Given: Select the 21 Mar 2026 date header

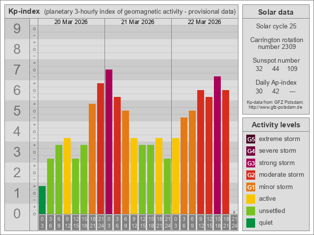Looking at the screenshot, I should pyautogui.click(x=138, y=22).
